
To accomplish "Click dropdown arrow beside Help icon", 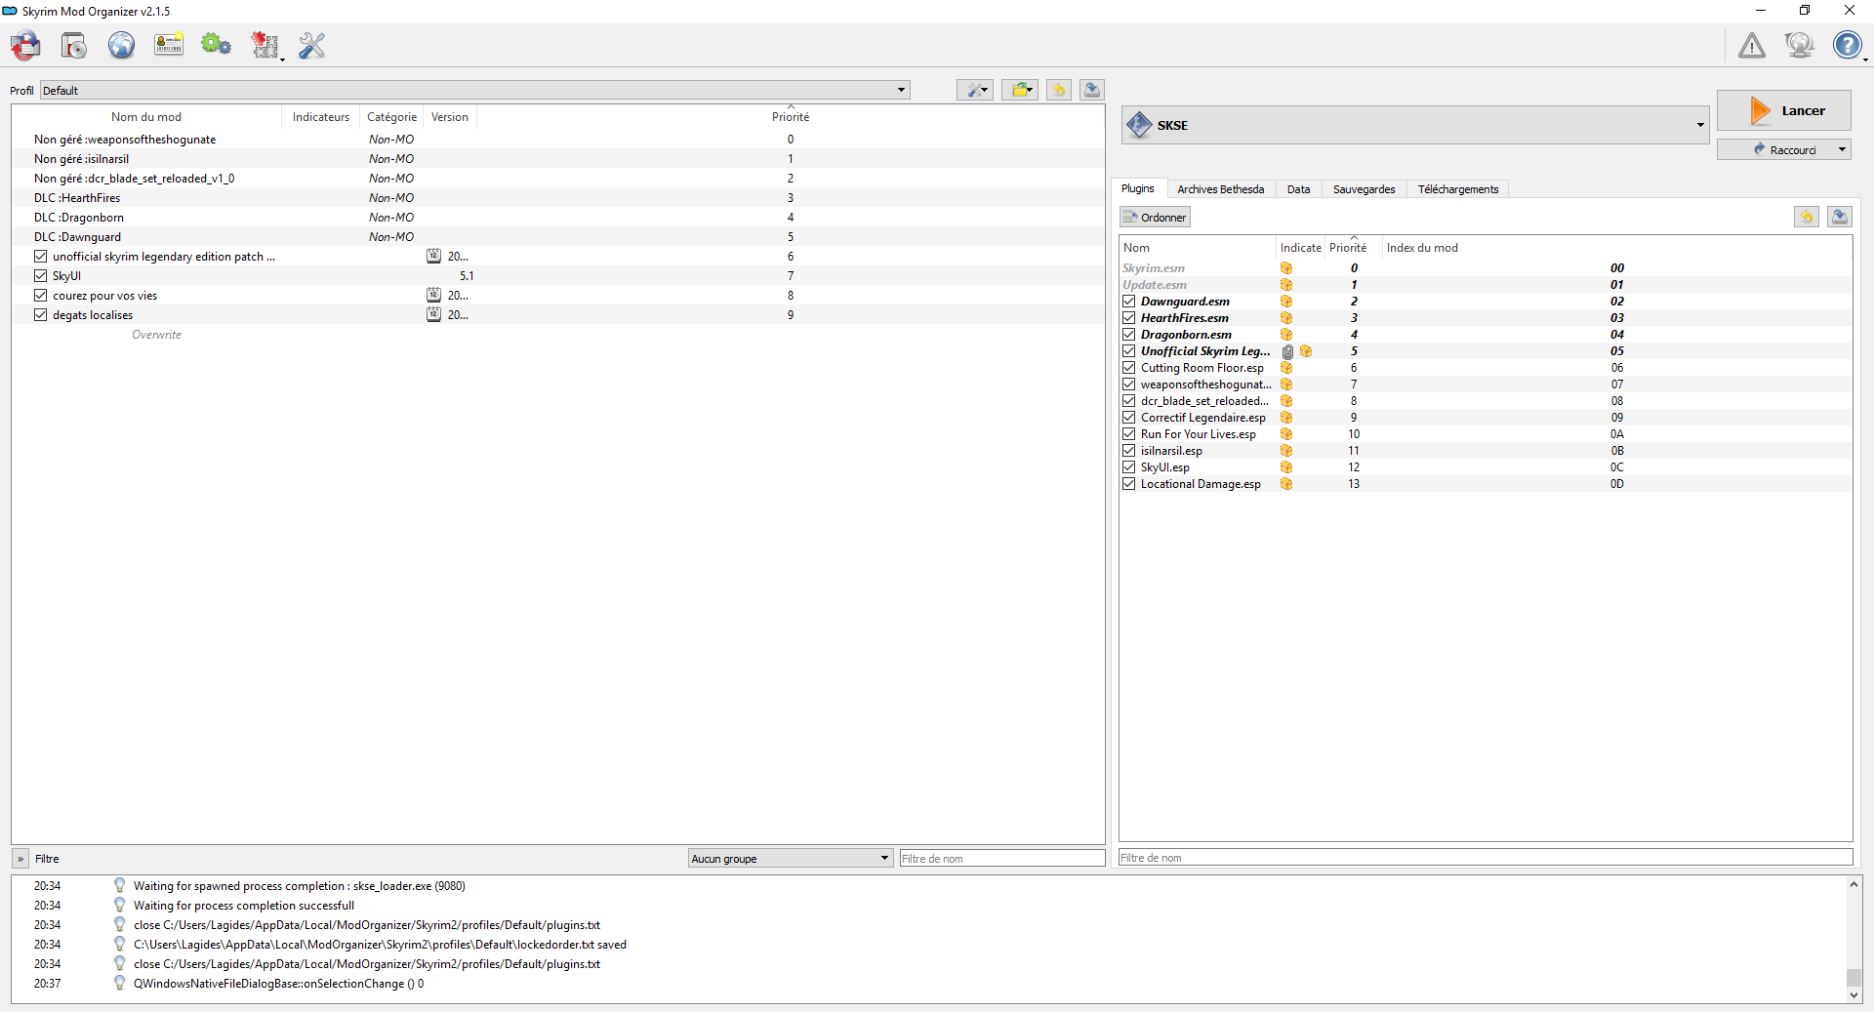I will [1865, 60].
